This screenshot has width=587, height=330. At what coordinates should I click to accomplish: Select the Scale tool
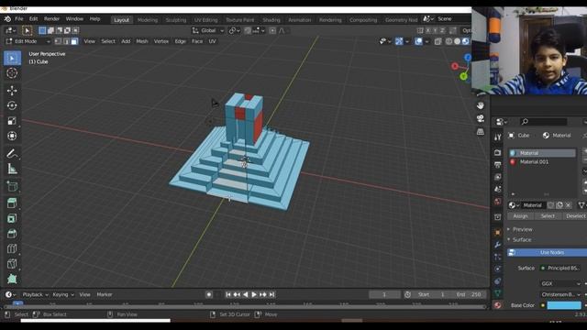12,121
